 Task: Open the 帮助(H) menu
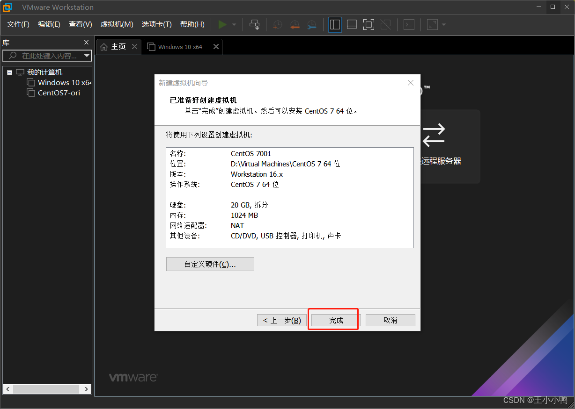coord(192,24)
